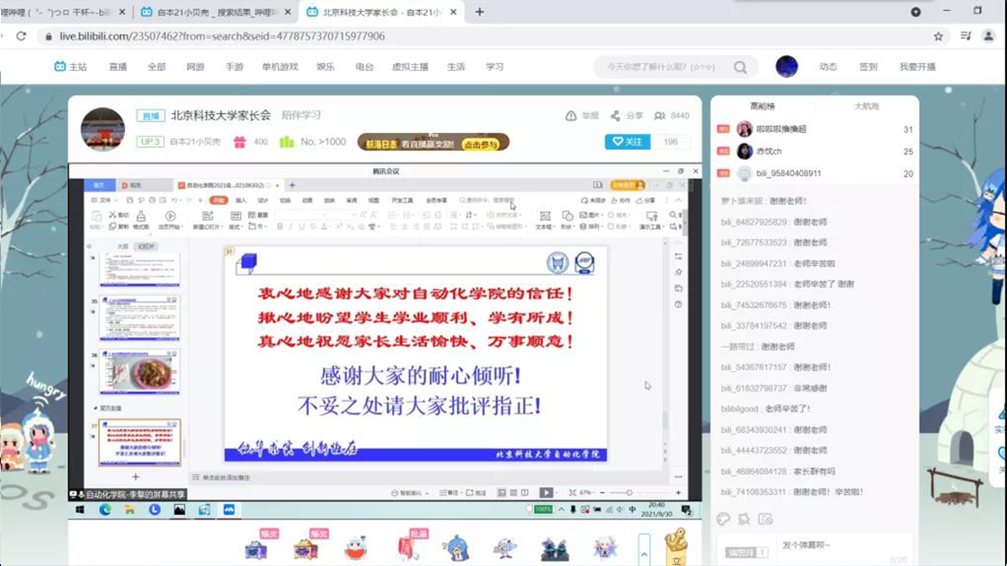Click the zoom slider at the presentation bottom
Viewport: 1007px width, 566px height.
coord(629,492)
